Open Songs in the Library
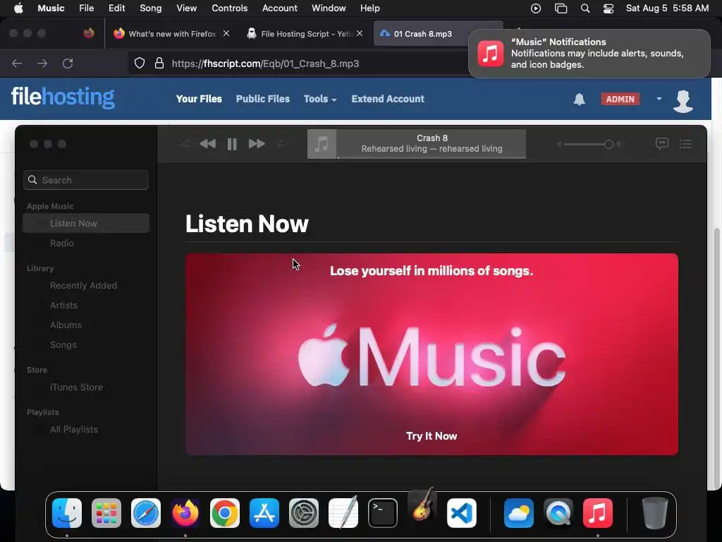This screenshot has width=722, height=542. click(63, 345)
